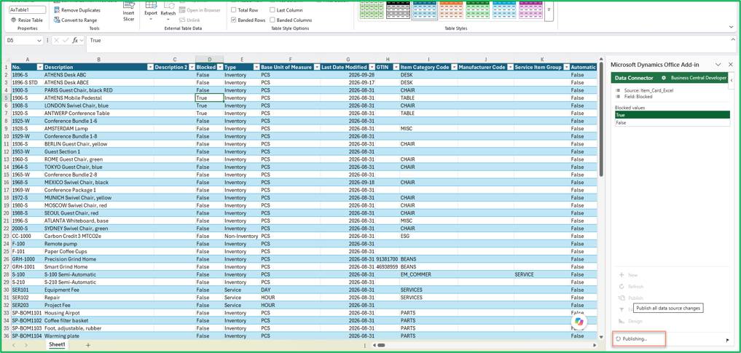Click the Insert Slicer button
Viewport: 741px width, 353px height.
pyautogui.click(x=128, y=11)
